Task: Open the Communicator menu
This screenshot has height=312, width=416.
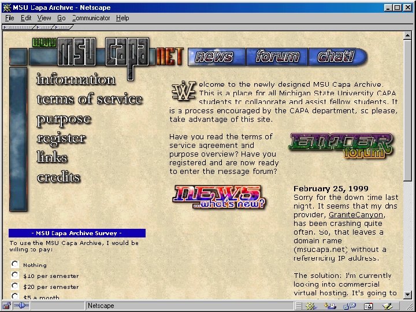Action: coord(91,18)
